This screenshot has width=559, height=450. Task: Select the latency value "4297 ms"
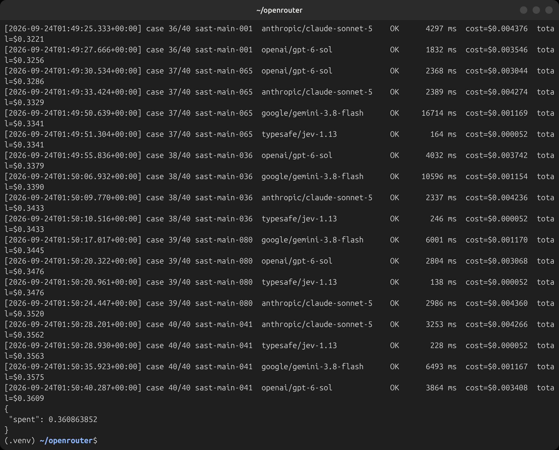pos(441,29)
